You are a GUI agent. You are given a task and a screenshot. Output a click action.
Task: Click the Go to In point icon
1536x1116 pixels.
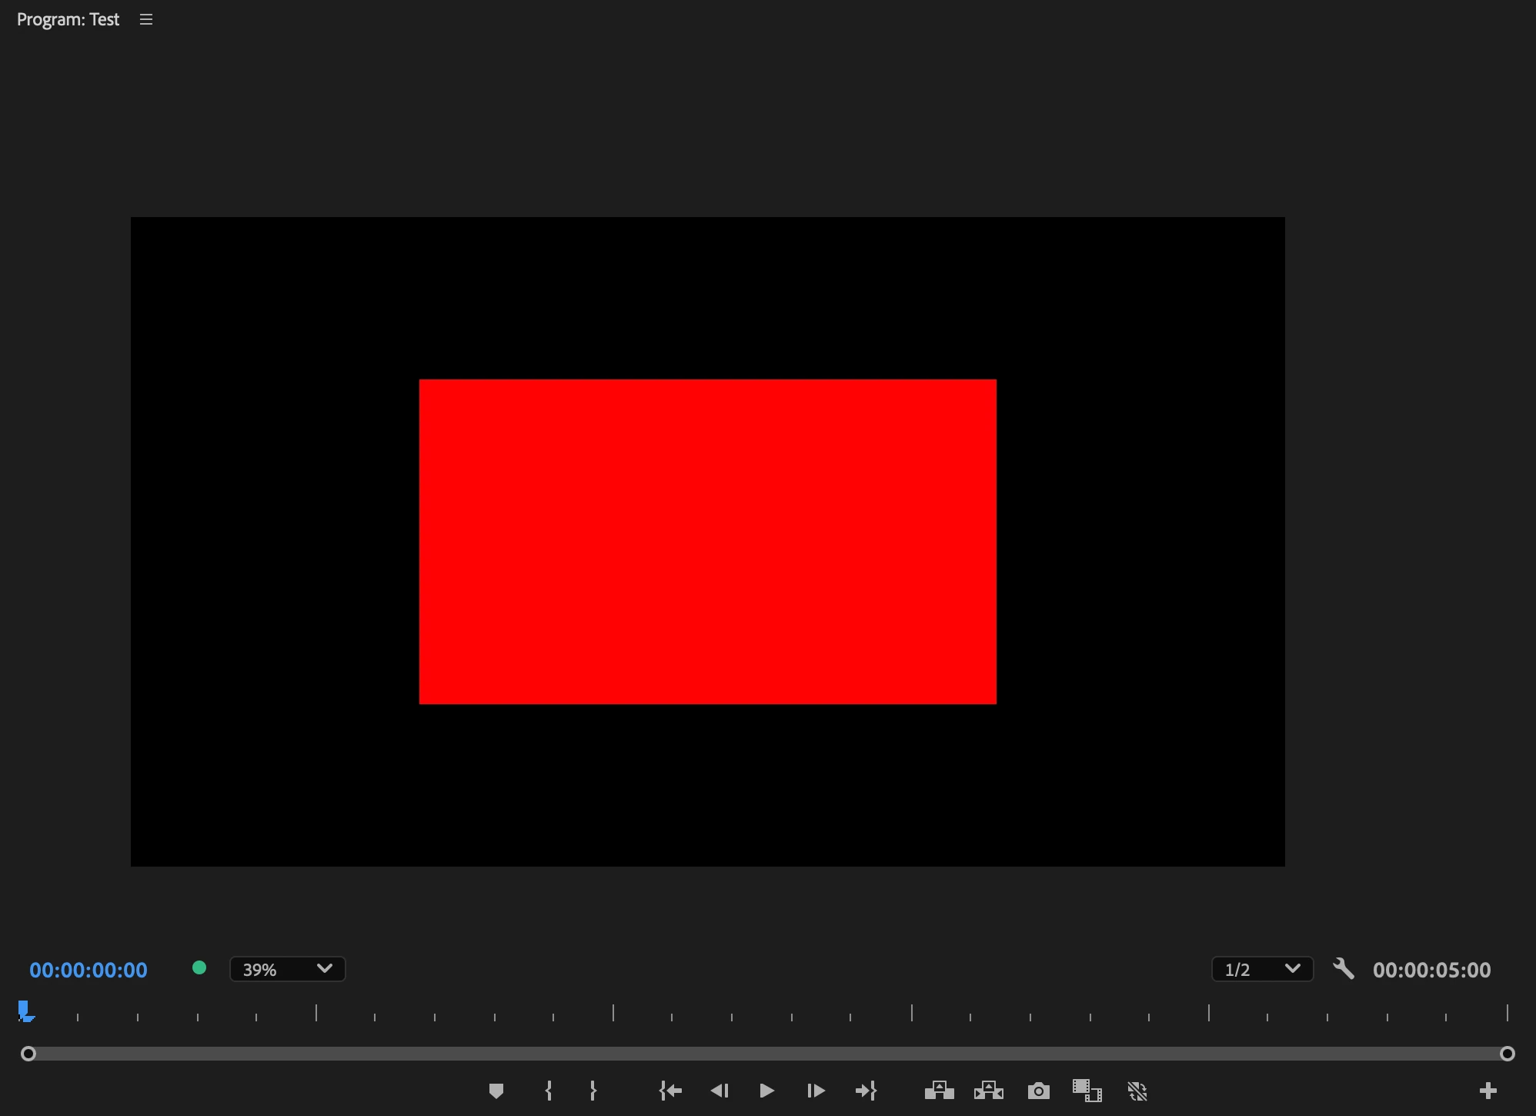(x=670, y=1091)
